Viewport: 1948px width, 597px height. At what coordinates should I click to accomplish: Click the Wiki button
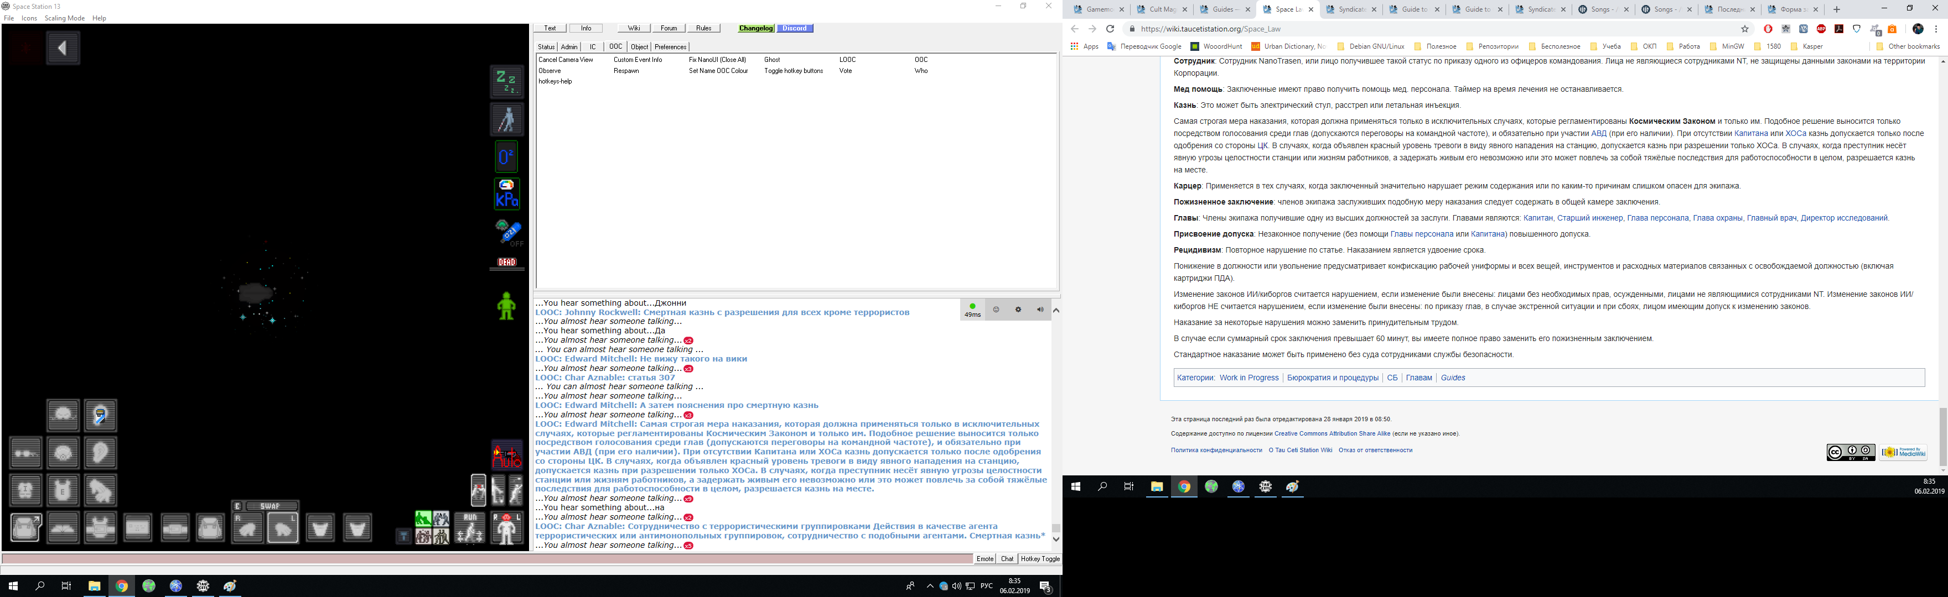coord(634,28)
